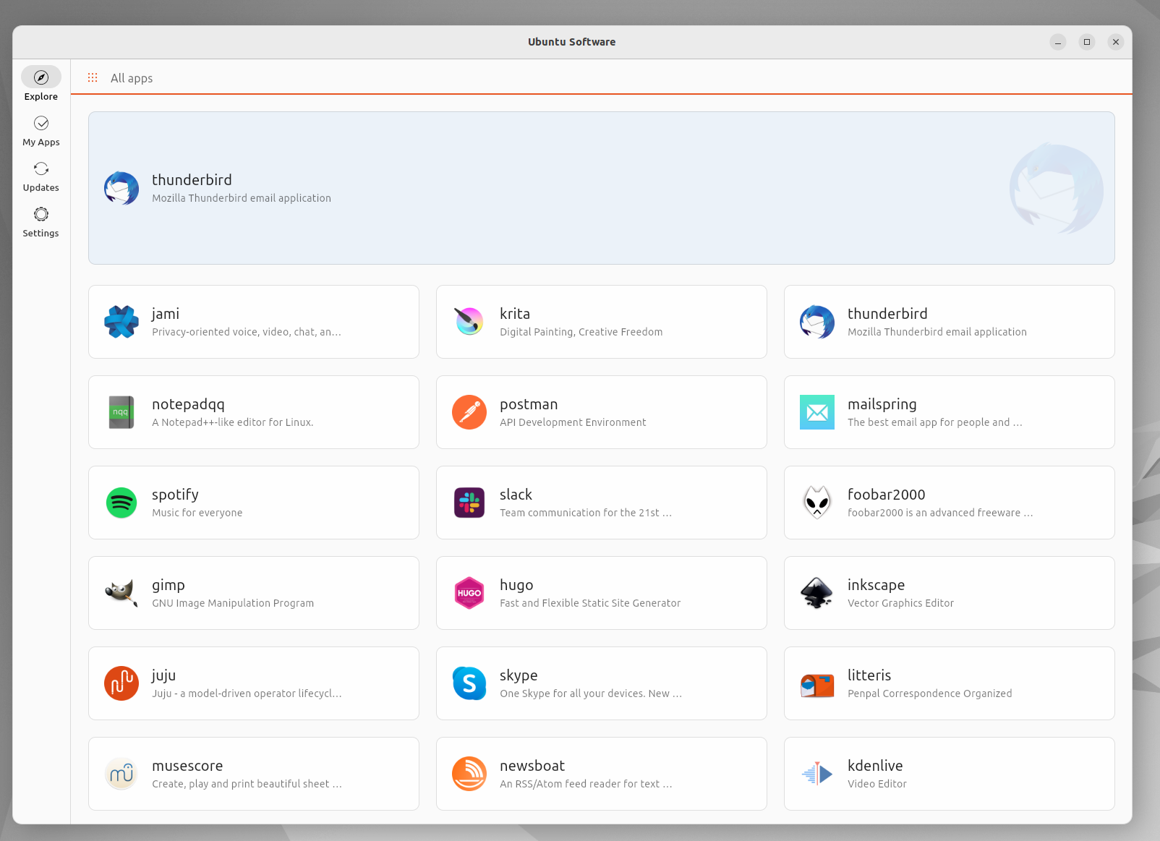The width and height of the screenshot is (1160, 841).
Task: Click 'GNU Image Manipulation Program' description
Action: point(233,603)
